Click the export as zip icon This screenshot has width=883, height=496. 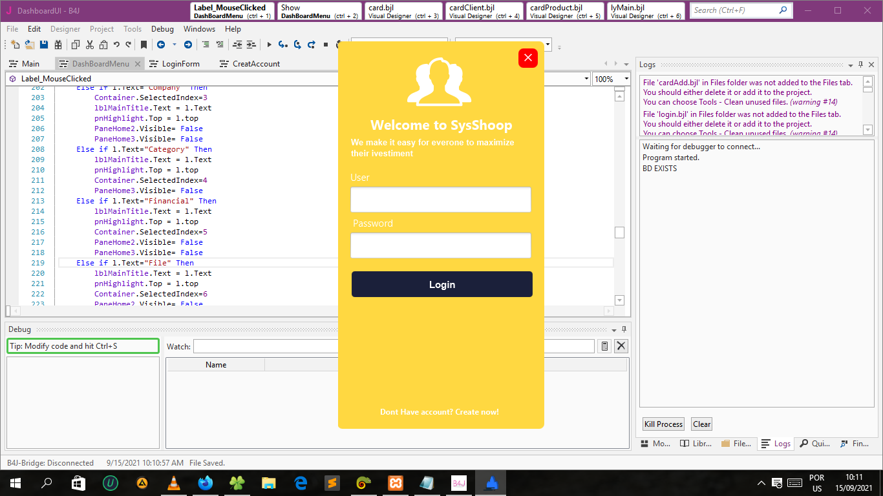tap(58, 45)
